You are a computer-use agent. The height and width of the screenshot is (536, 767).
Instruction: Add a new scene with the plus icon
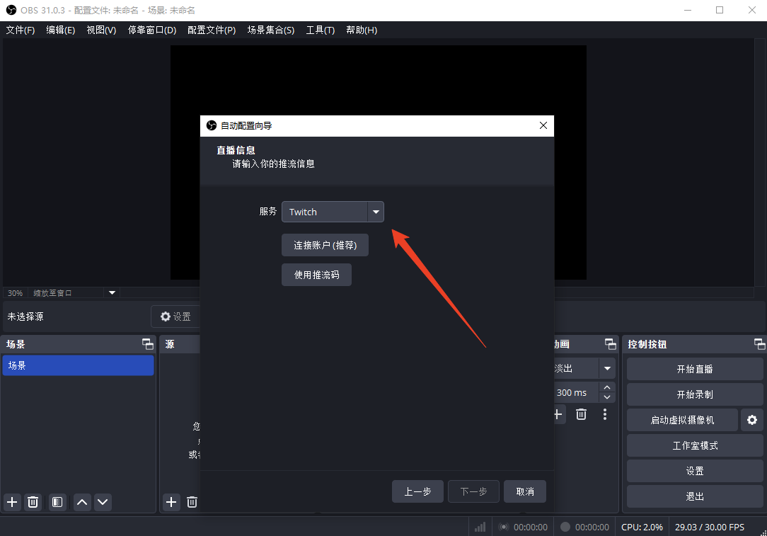[11, 502]
